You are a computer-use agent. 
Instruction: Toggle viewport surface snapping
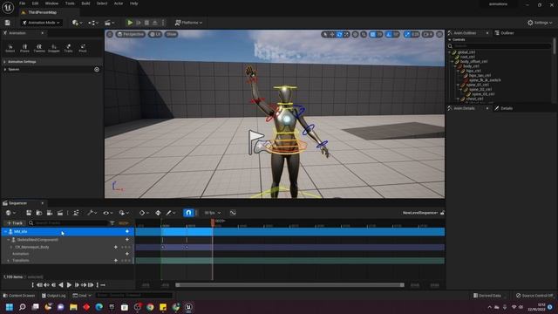[364, 34]
